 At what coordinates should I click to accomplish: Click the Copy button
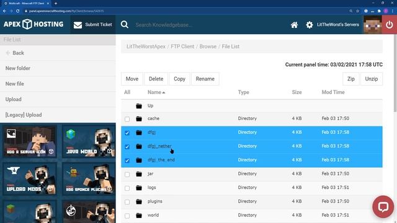179,79
